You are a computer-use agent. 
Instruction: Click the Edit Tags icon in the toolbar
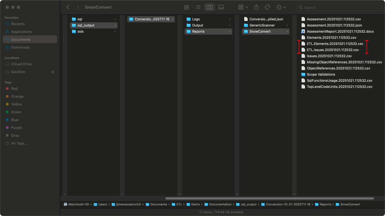(267, 7)
